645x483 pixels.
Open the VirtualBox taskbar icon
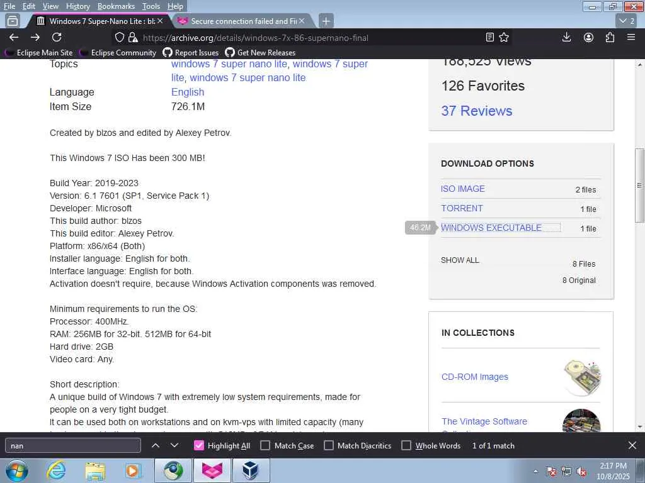[x=251, y=470]
